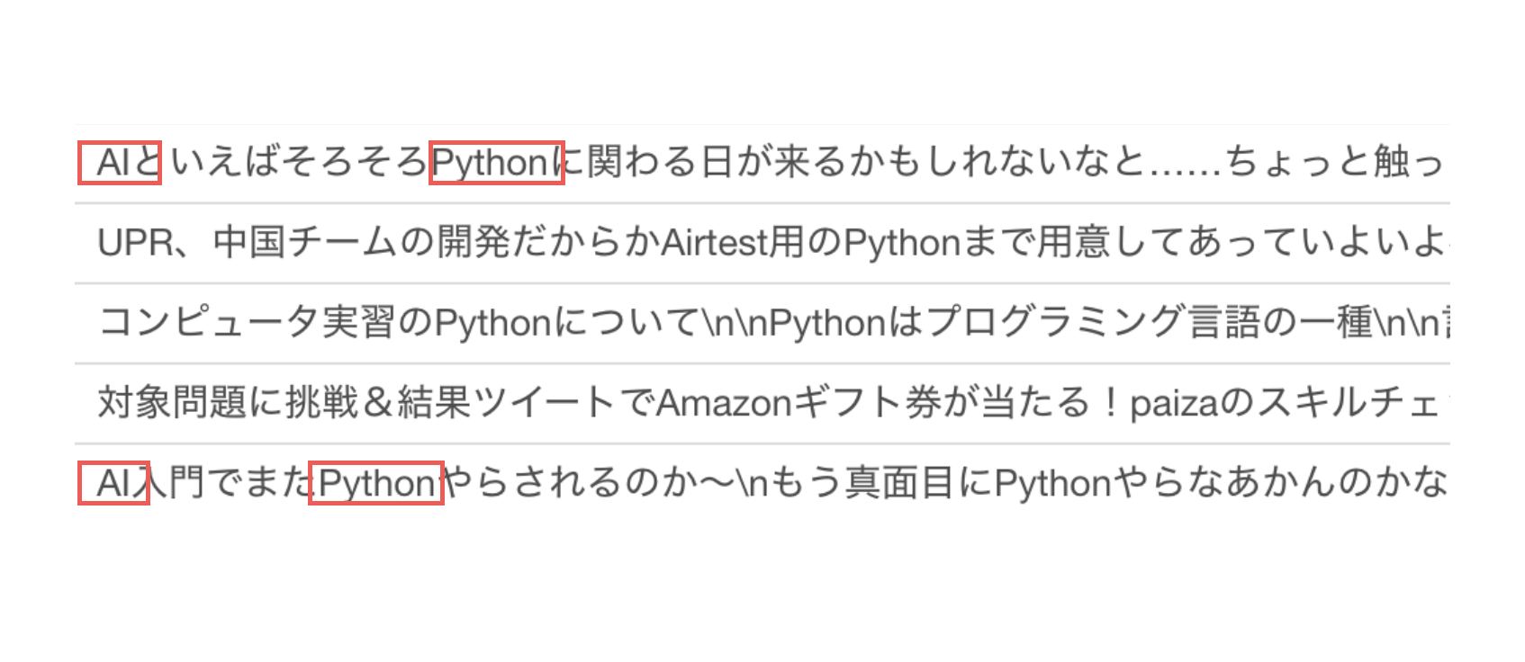Click highlighted "Python" in the AI入門 row

click(x=377, y=483)
